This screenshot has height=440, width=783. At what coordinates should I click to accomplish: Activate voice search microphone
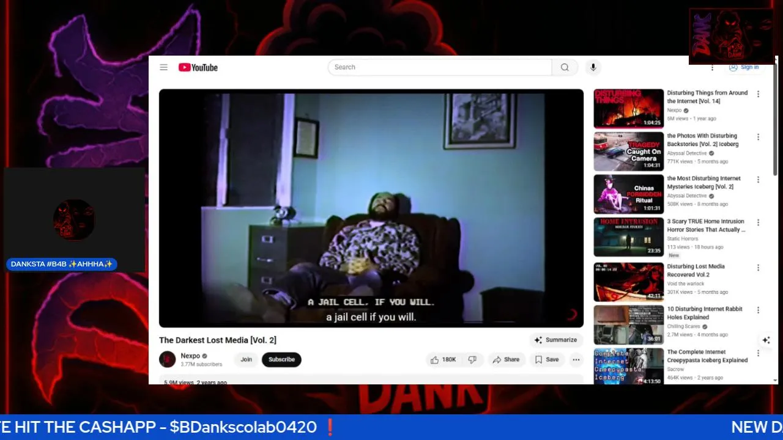[x=593, y=67]
